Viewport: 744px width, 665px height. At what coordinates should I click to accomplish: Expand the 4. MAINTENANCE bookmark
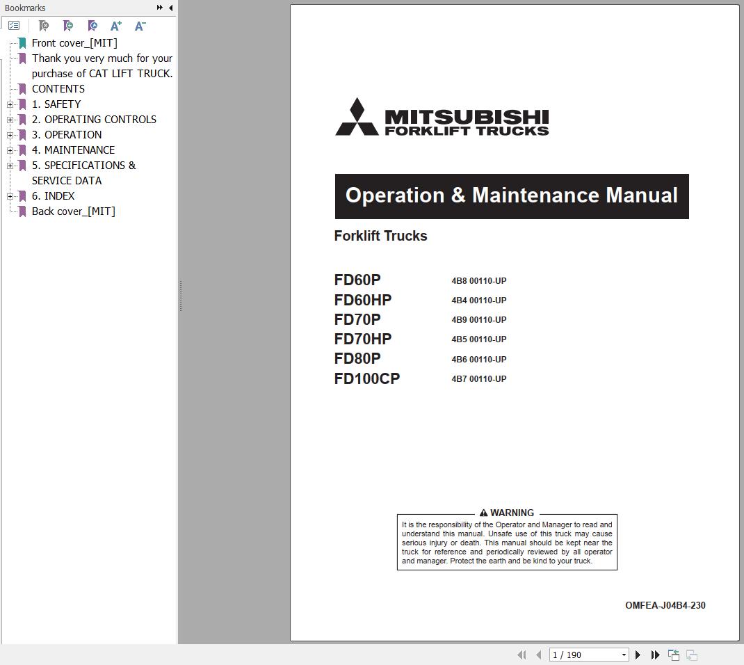[x=10, y=150]
